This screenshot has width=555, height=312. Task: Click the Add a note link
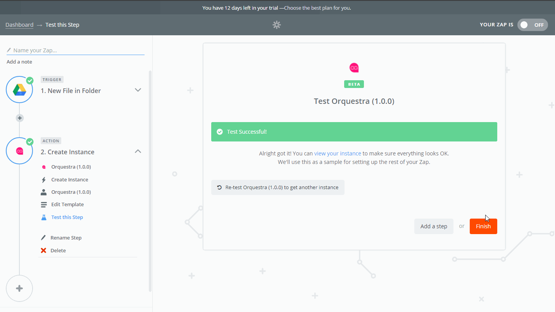click(x=19, y=62)
